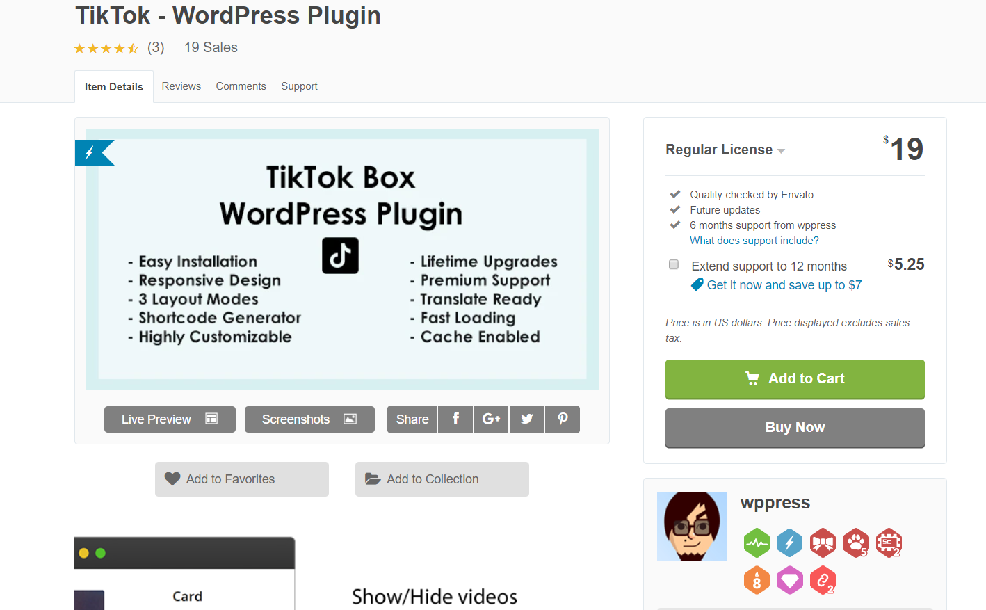Image resolution: width=986 pixels, height=610 pixels.
Task: Click the orange number 8 flame badge
Action: [x=757, y=580]
